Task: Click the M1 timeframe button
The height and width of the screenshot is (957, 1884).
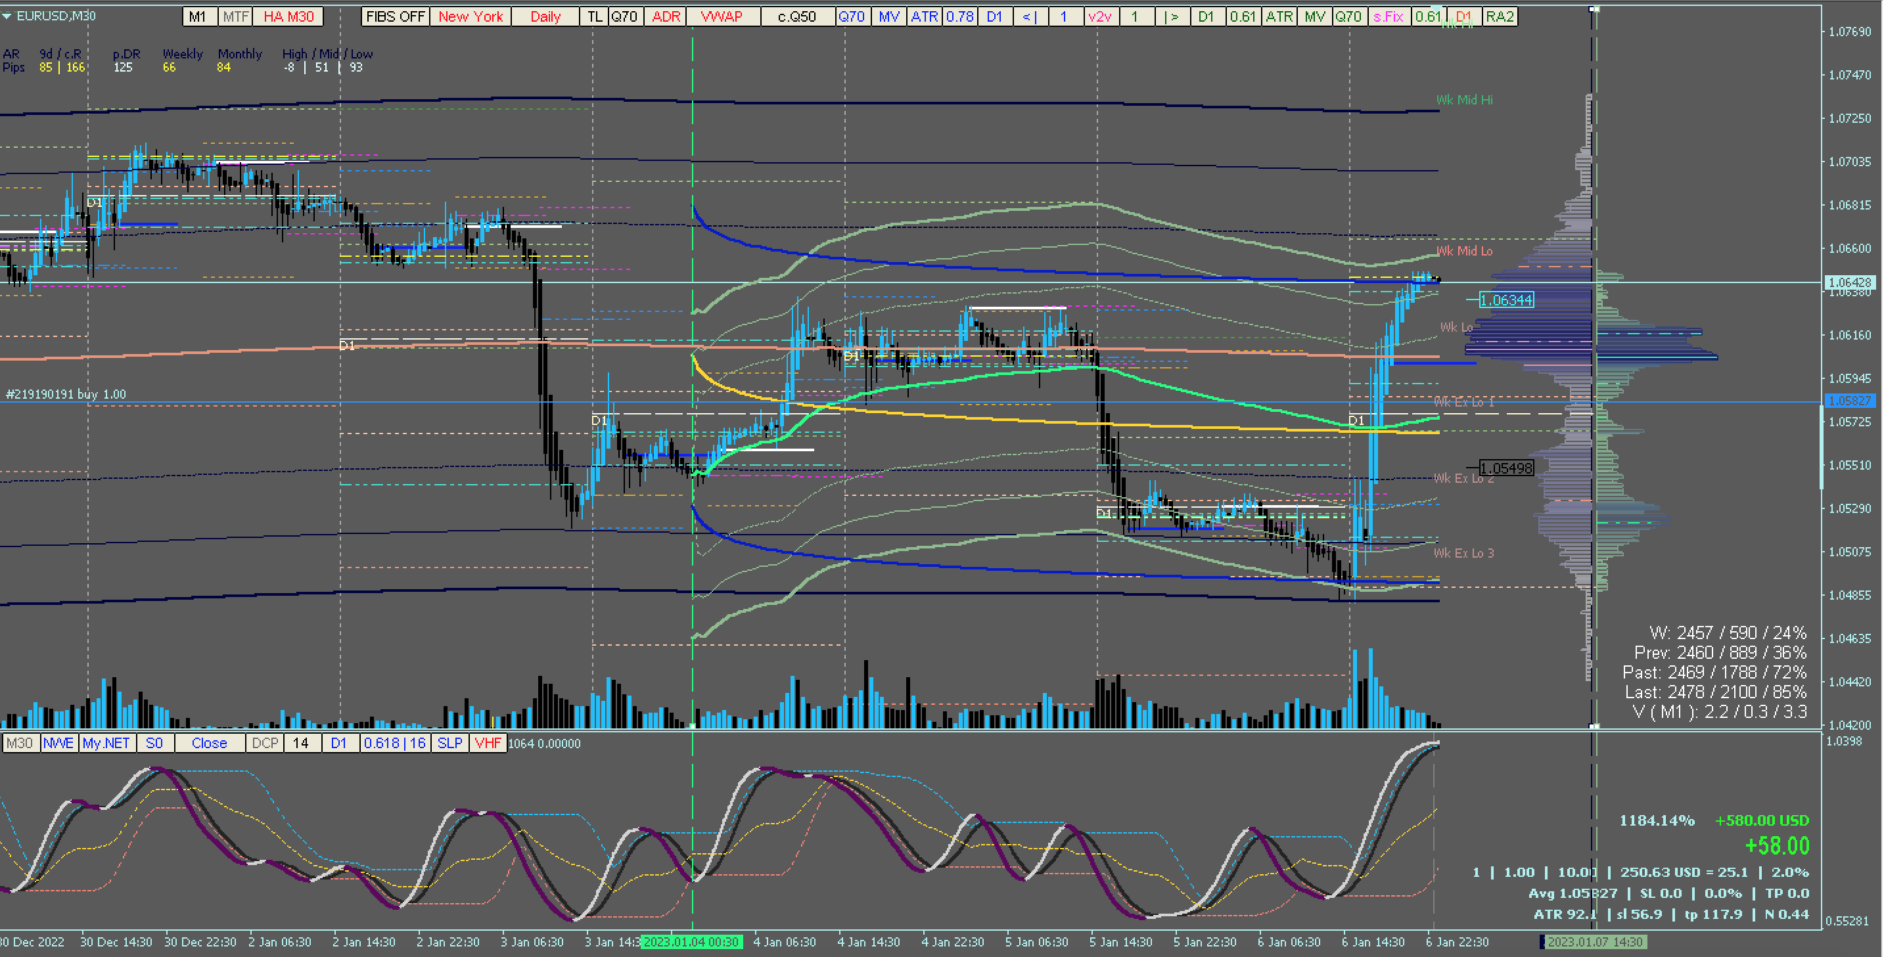Action: click(198, 16)
